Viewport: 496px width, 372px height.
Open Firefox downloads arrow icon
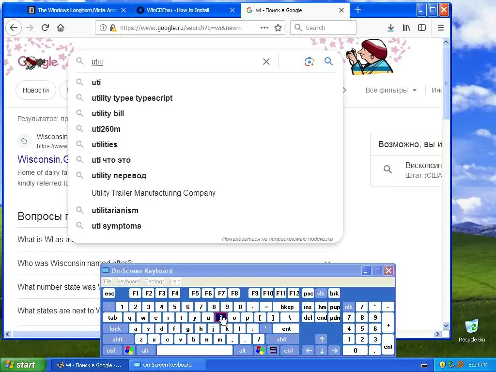click(x=391, y=28)
